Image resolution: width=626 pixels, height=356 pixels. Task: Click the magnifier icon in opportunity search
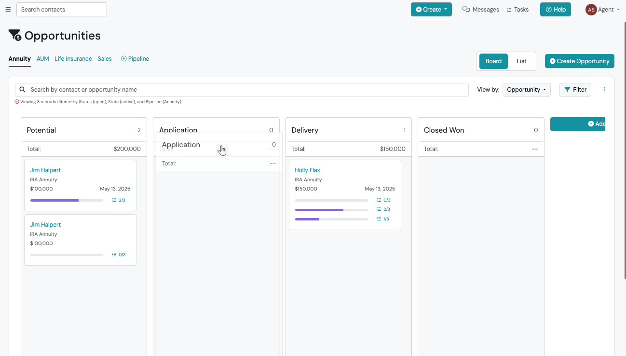tap(22, 90)
